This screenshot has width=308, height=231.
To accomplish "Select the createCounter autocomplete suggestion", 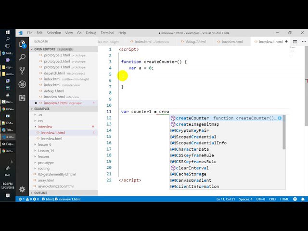I will click(226, 118).
